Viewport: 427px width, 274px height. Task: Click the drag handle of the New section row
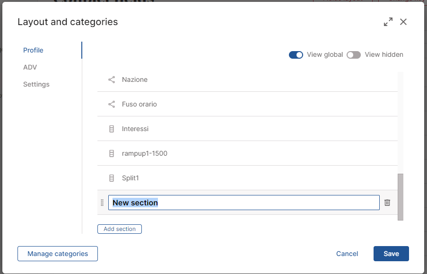point(102,203)
